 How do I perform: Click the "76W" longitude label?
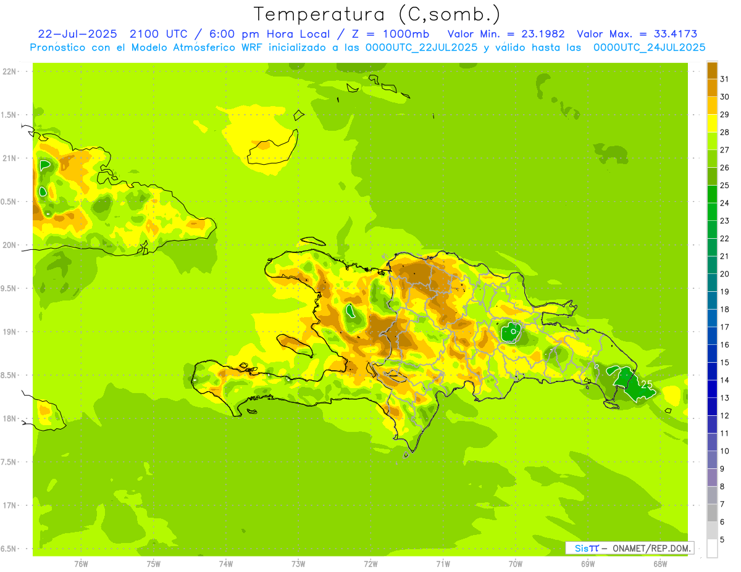(81, 563)
